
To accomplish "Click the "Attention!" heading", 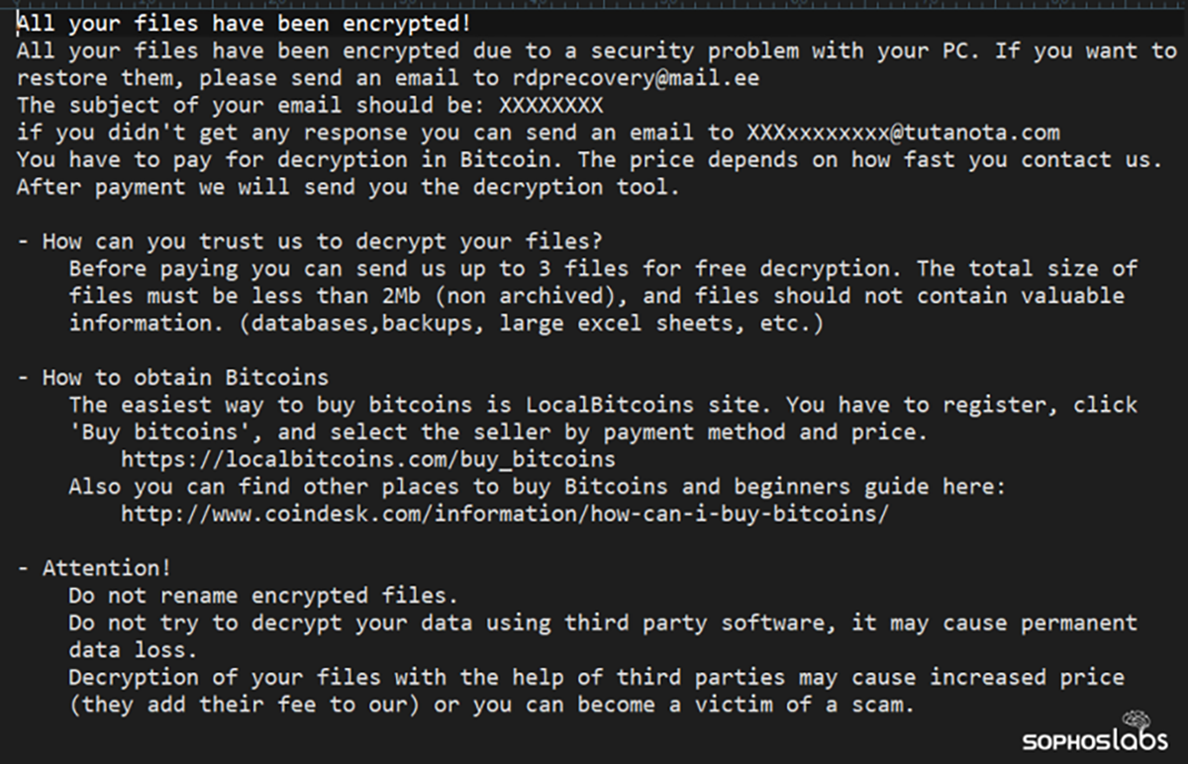I will tap(107, 568).
